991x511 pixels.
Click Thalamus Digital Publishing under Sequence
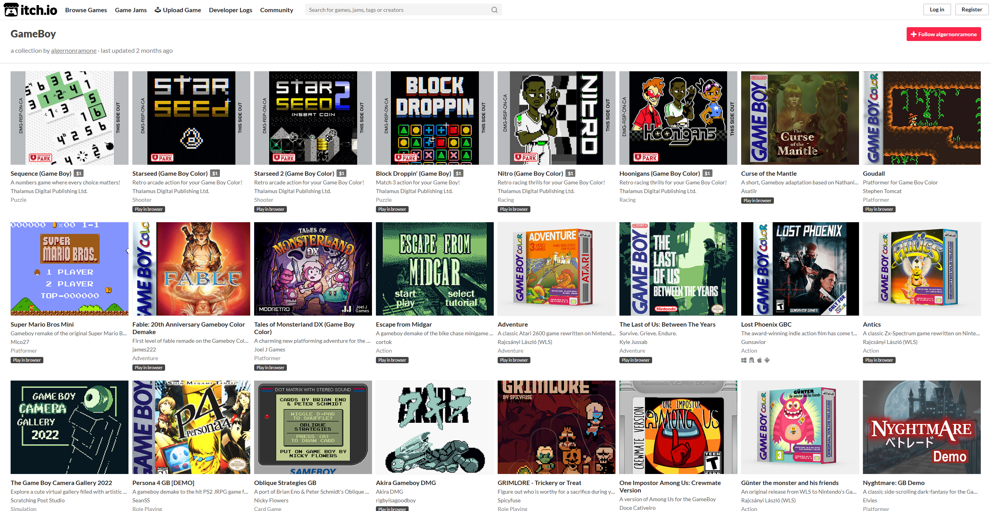click(x=49, y=191)
